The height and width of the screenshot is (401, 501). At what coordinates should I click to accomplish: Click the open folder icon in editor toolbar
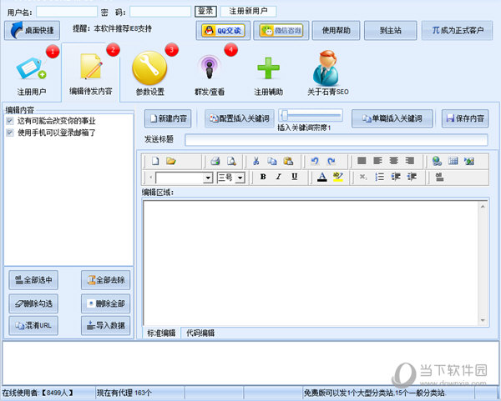click(171, 161)
